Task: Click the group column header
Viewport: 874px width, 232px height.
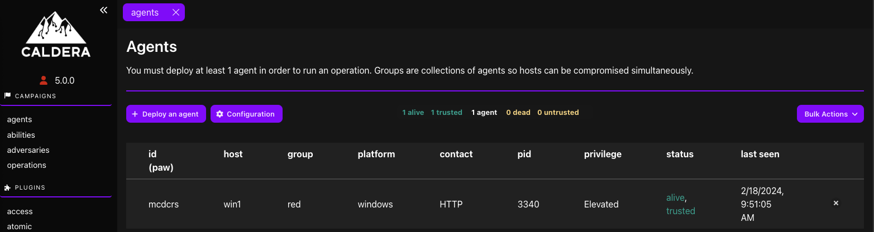Action: (300, 154)
